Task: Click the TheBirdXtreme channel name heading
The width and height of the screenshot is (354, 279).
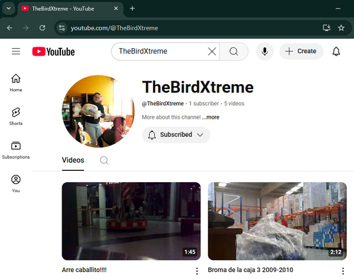Action: pyautogui.click(x=198, y=88)
